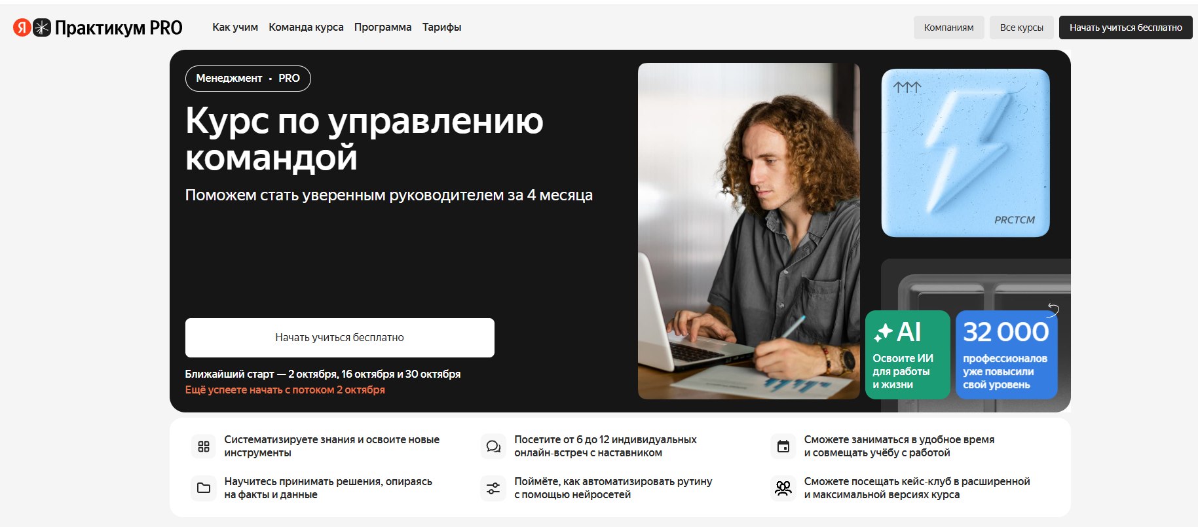
Task: Click the Practicum star logo icon
Action: pos(42,27)
